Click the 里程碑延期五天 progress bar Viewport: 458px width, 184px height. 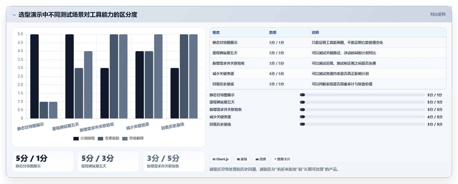click(362, 102)
